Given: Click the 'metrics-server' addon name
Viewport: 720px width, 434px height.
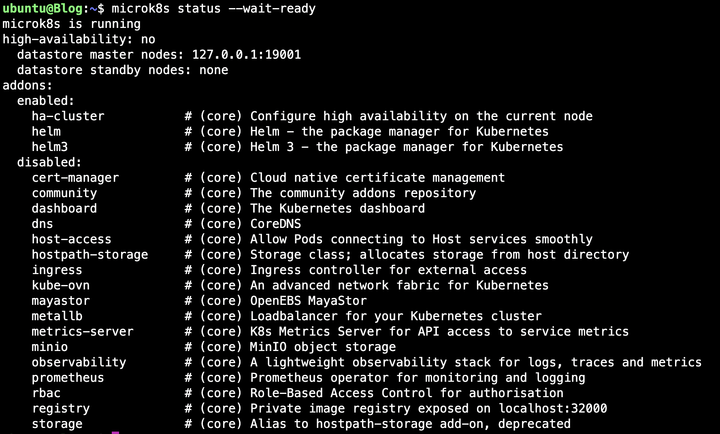Looking at the screenshot, I should click(x=83, y=332).
